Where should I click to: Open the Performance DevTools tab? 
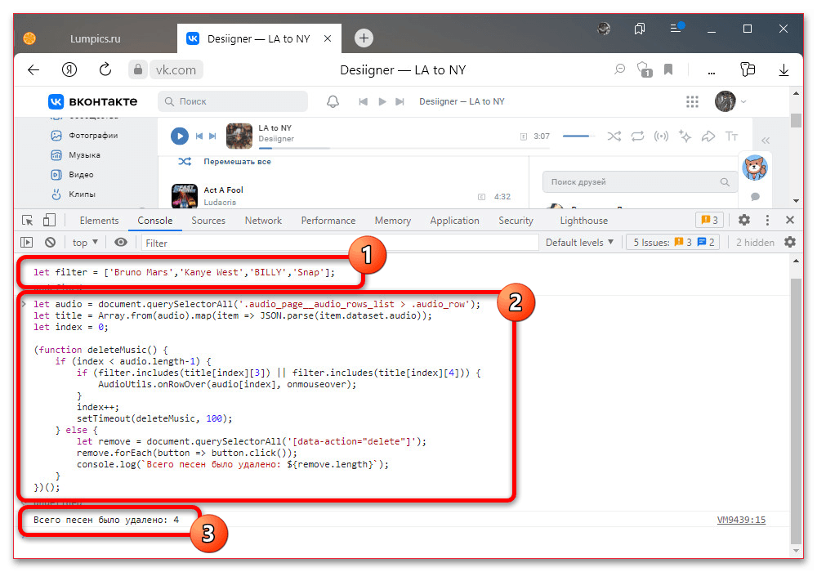328,221
